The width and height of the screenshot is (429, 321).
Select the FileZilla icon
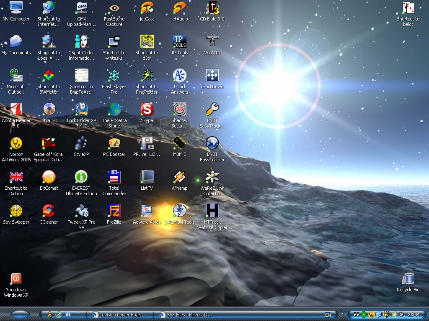click(114, 211)
